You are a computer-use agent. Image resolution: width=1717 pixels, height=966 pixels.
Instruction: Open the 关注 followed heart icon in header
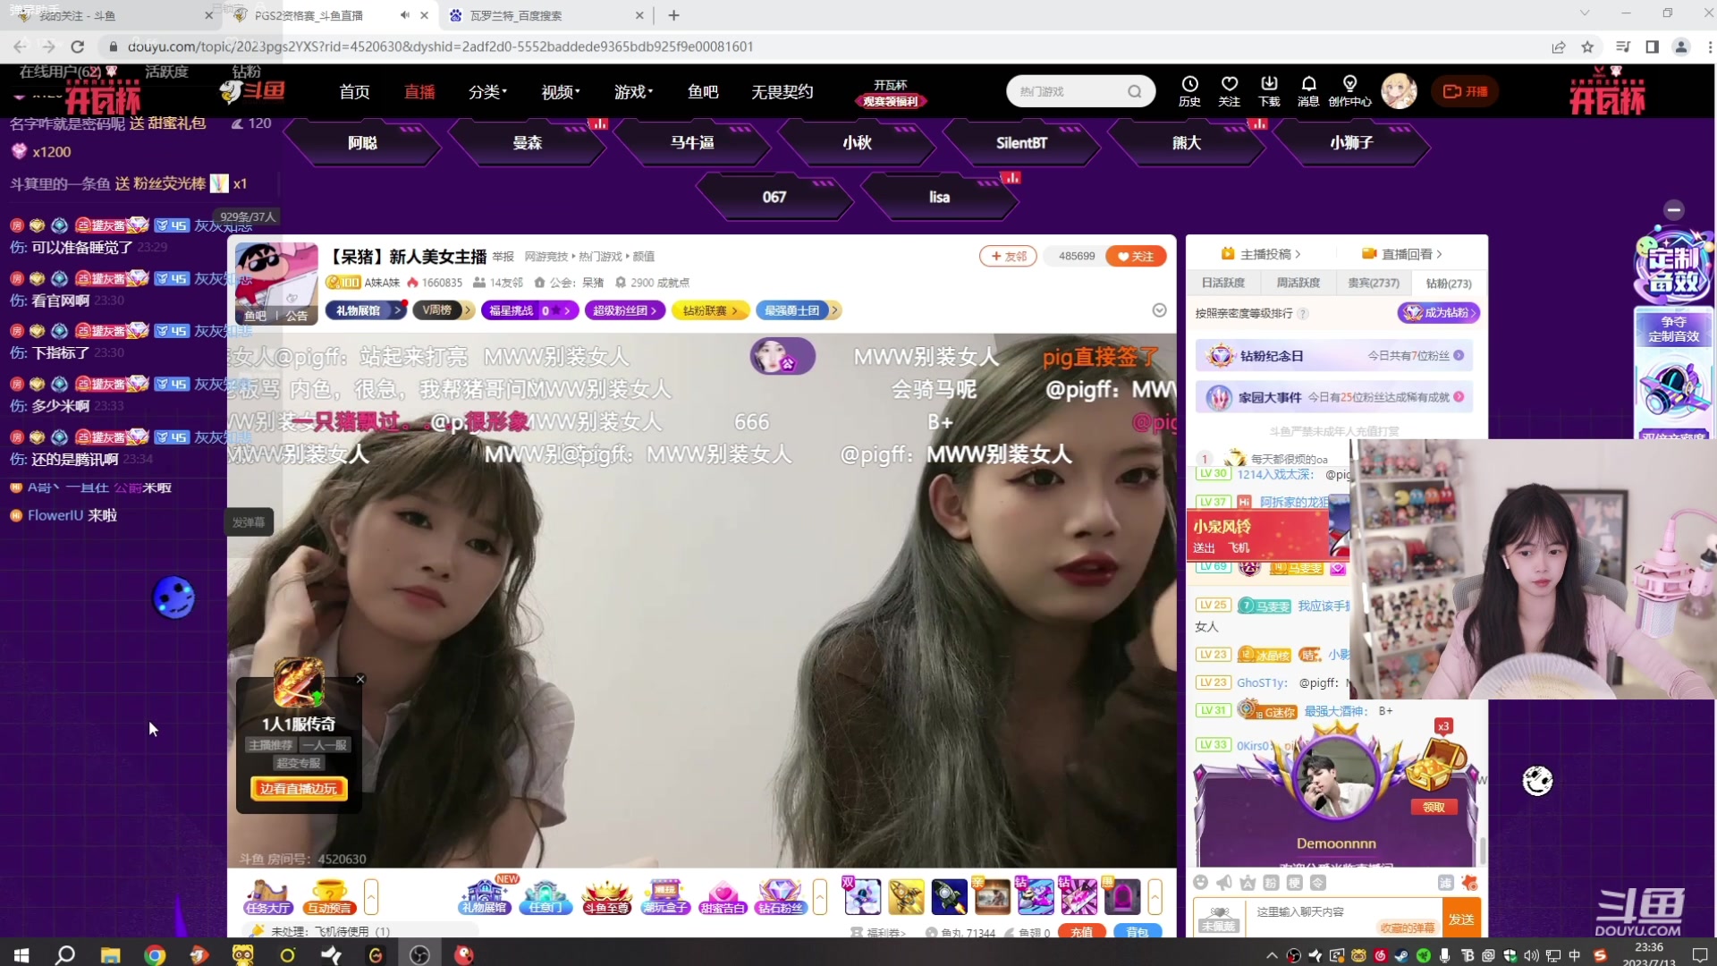[1230, 90]
